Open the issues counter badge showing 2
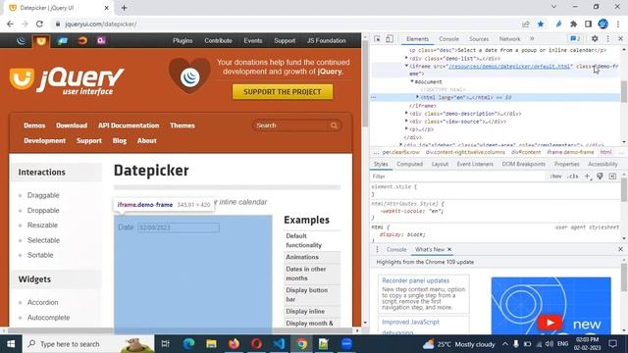The image size is (628, 353). click(575, 39)
